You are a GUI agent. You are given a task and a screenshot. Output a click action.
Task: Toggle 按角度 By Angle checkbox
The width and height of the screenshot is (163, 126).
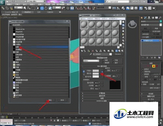143,74
